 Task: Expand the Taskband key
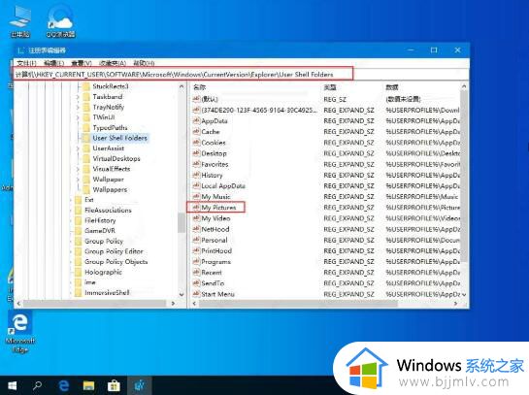click(x=78, y=97)
